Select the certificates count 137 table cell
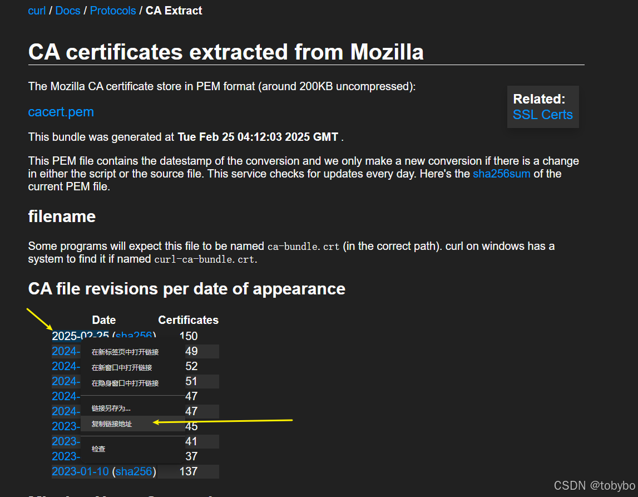Screen dimensions: 638x497 coord(189,471)
